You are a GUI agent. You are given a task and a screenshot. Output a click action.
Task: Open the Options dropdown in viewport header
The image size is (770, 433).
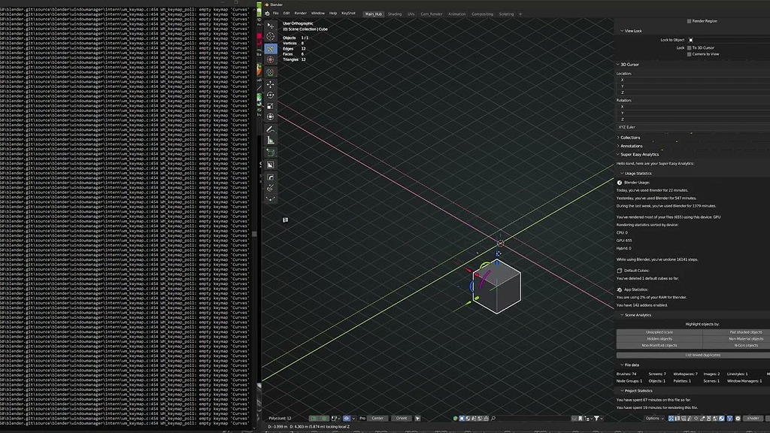point(653,418)
